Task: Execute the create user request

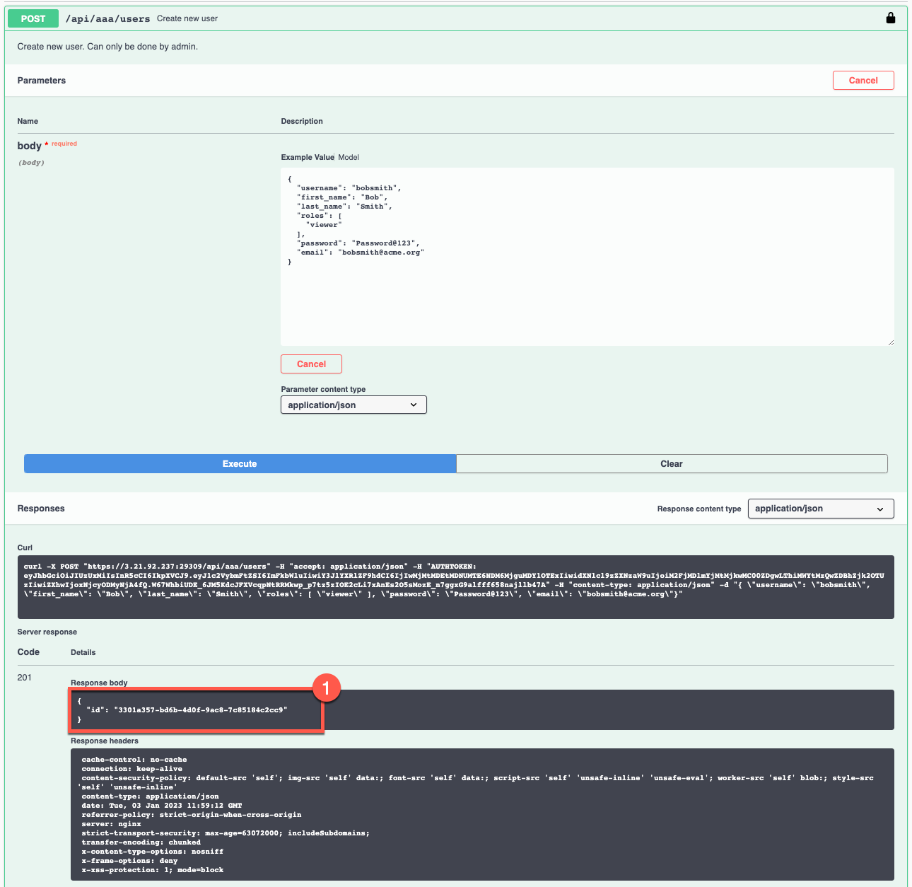Action: [x=240, y=463]
